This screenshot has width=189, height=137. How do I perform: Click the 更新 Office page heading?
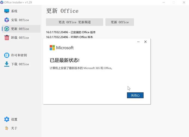coord(62,11)
